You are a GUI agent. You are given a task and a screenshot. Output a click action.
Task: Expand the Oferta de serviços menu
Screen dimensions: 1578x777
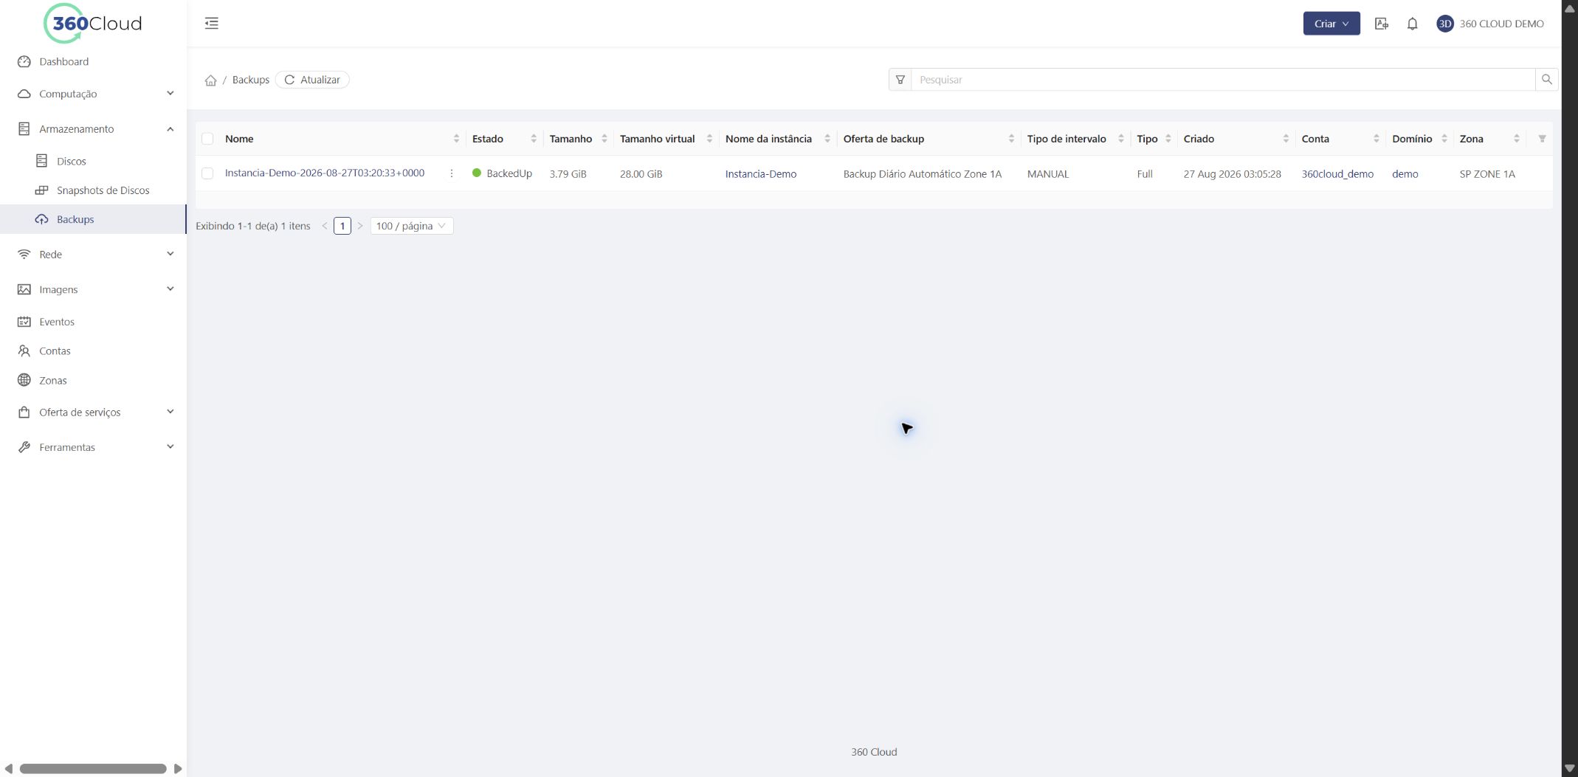pos(93,412)
